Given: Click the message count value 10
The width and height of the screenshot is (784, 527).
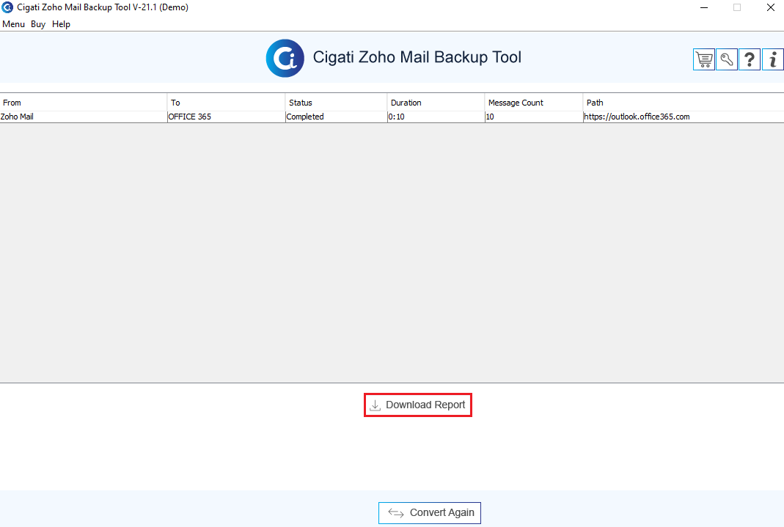Looking at the screenshot, I should coord(533,117).
